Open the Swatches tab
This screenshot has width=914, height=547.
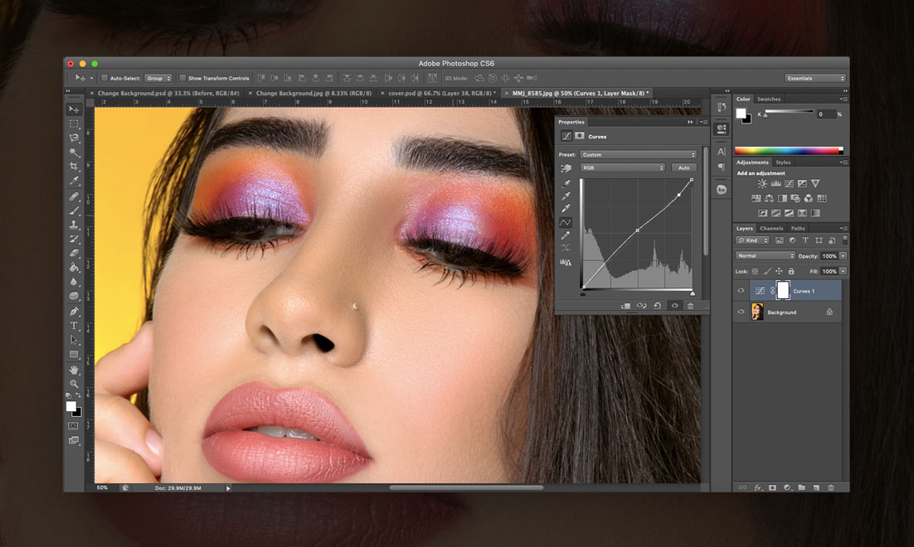click(x=768, y=98)
